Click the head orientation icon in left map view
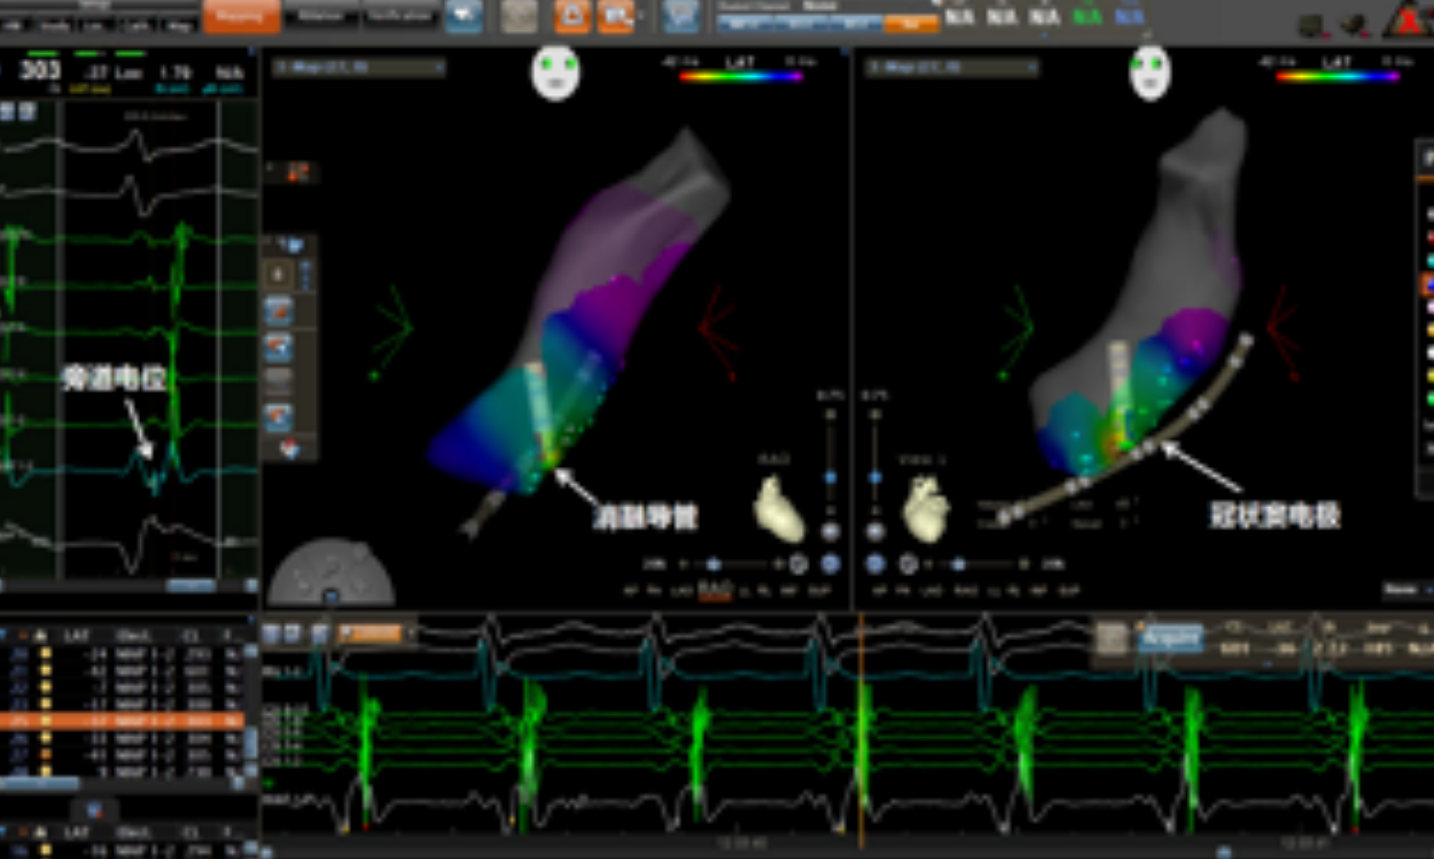 (x=556, y=73)
